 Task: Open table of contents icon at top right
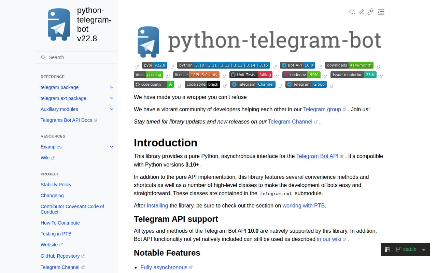(381, 12)
